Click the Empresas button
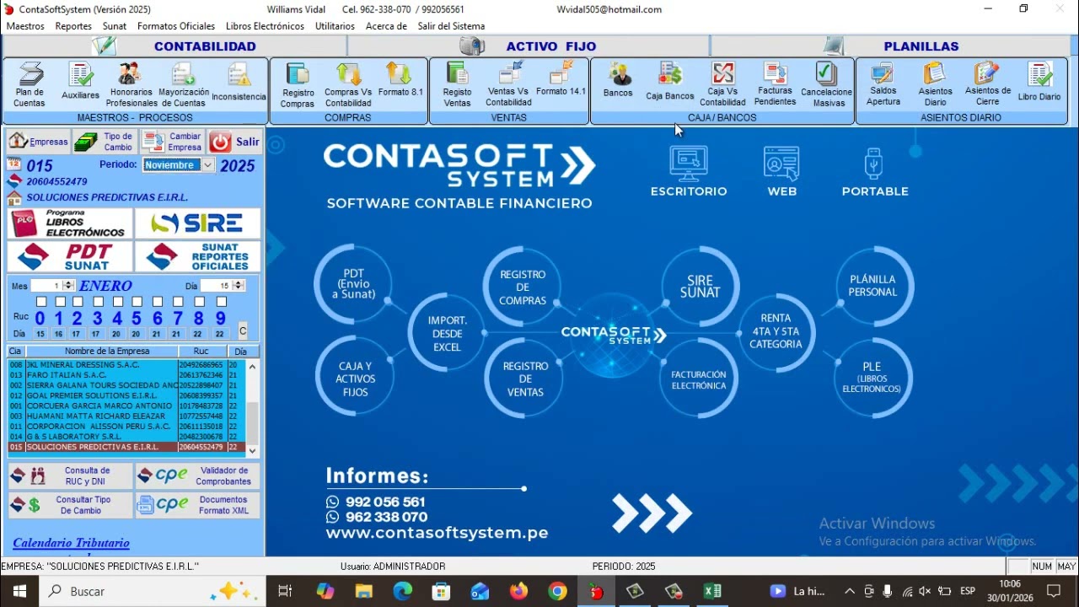Screen dimensions: 1079x607 pyautogui.click(x=39, y=142)
